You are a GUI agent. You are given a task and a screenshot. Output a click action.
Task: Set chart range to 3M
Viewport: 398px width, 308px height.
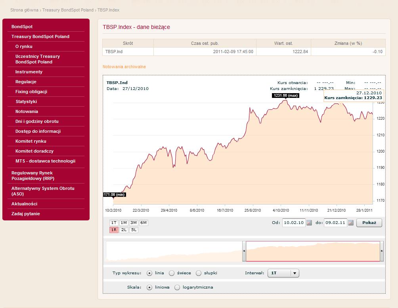click(x=134, y=223)
